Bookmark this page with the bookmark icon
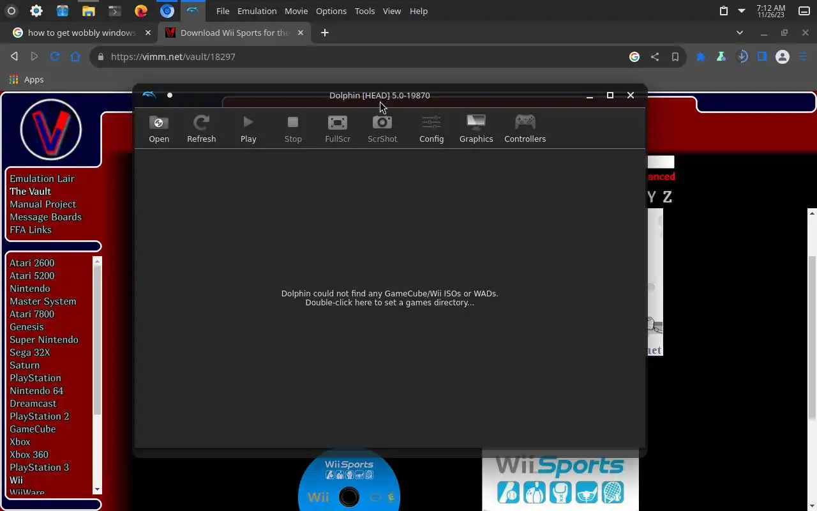This screenshot has height=511, width=817. click(x=675, y=57)
